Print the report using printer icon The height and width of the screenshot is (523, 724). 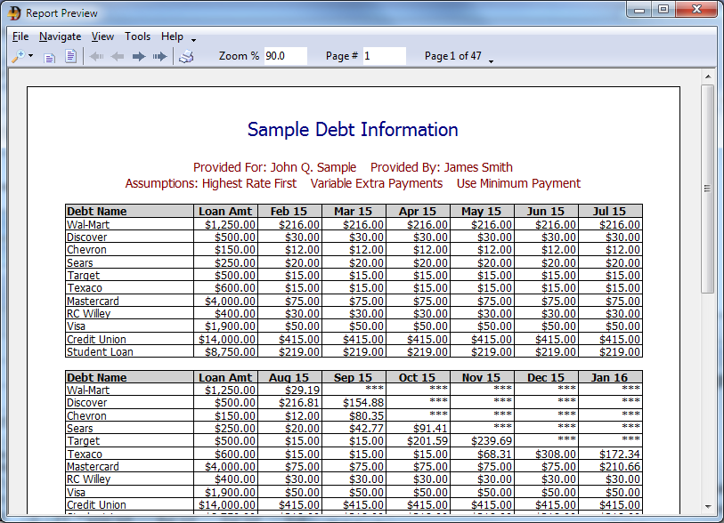[186, 57]
